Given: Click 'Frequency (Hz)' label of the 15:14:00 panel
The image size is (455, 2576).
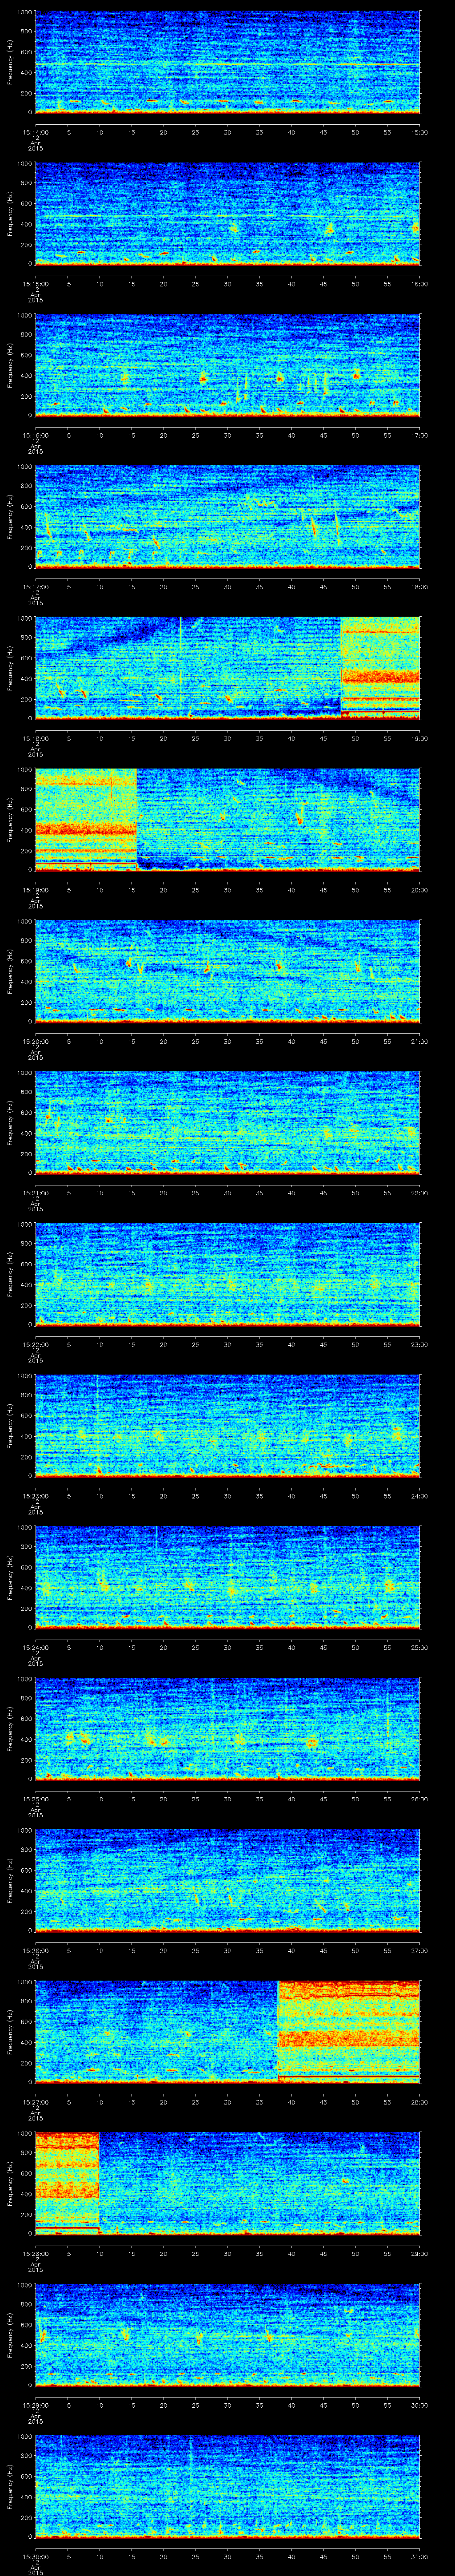Looking at the screenshot, I should point(10,62).
